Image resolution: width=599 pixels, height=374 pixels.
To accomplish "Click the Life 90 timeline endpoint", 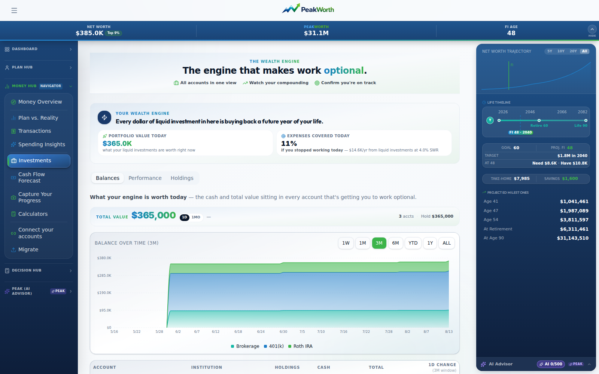I will pos(586,120).
